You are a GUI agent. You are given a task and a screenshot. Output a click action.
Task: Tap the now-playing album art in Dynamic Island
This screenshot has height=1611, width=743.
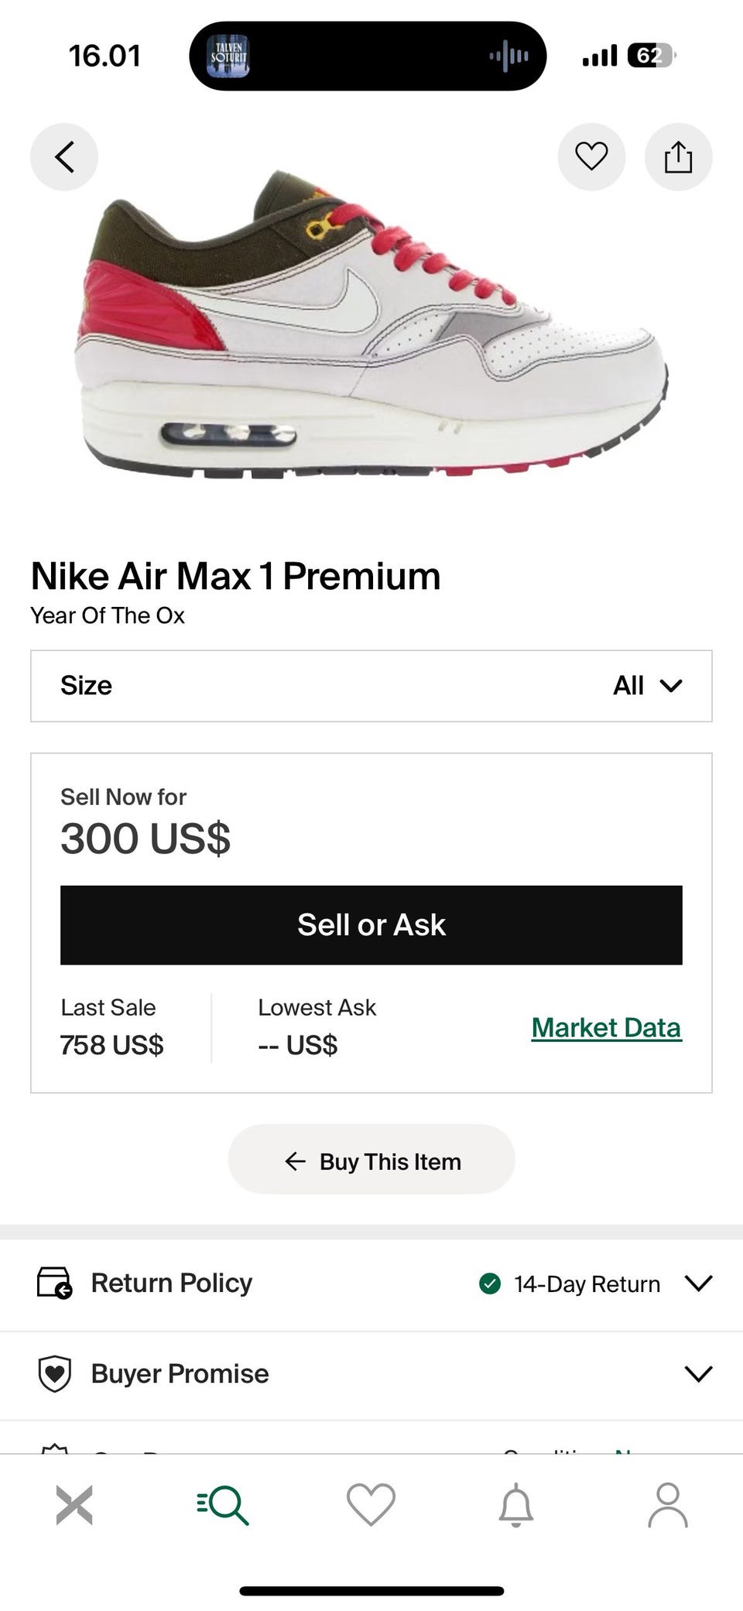coord(228,56)
